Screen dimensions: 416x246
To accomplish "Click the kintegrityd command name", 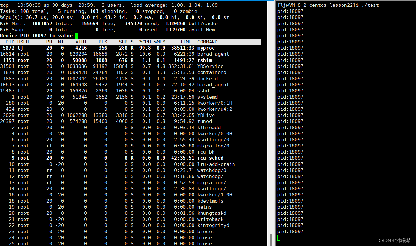I will (213, 225).
